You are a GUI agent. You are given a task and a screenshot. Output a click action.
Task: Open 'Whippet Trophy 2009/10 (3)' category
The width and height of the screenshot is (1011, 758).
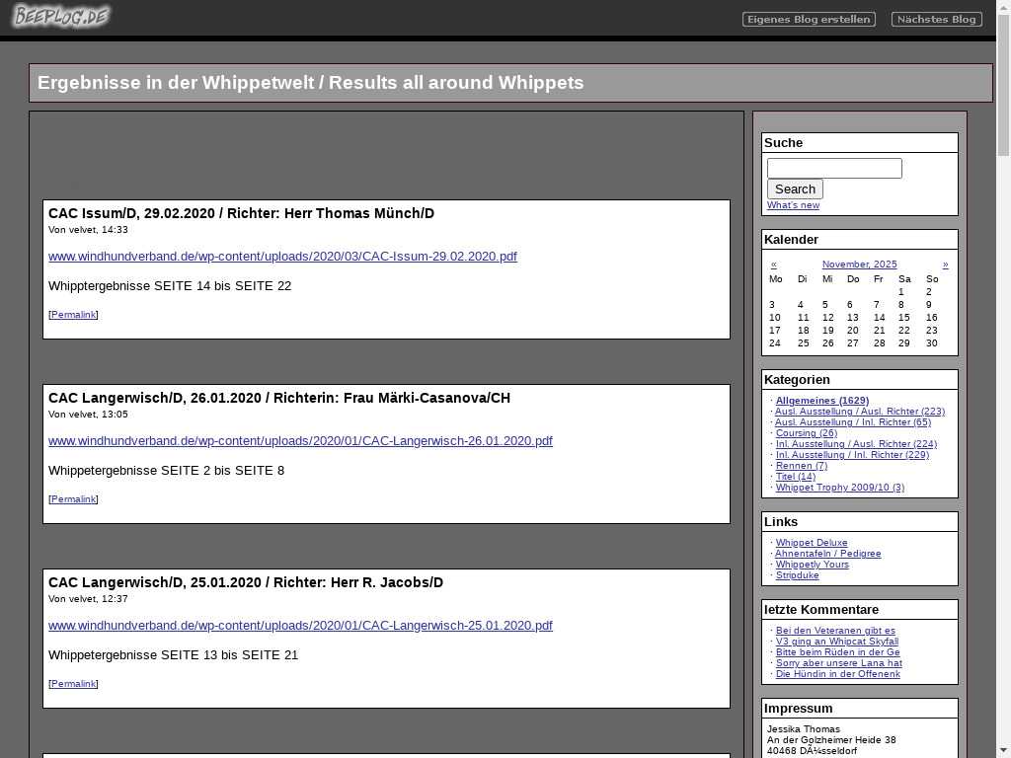coord(839,488)
